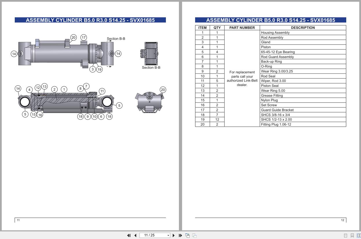This screenshot has width=361, height=239.
Task: Click the Link-Belt dealer replacement parts notice
Action: pyautogui.click(x=242, y=78)
